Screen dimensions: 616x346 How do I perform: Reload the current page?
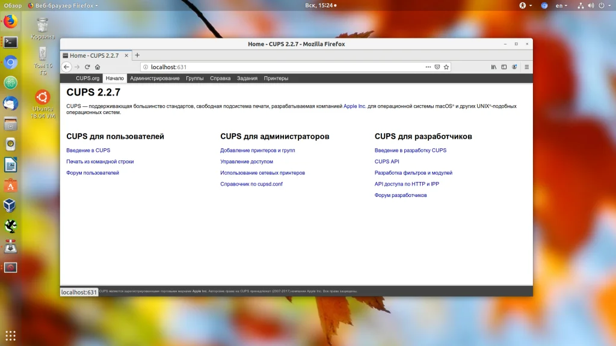87,67
